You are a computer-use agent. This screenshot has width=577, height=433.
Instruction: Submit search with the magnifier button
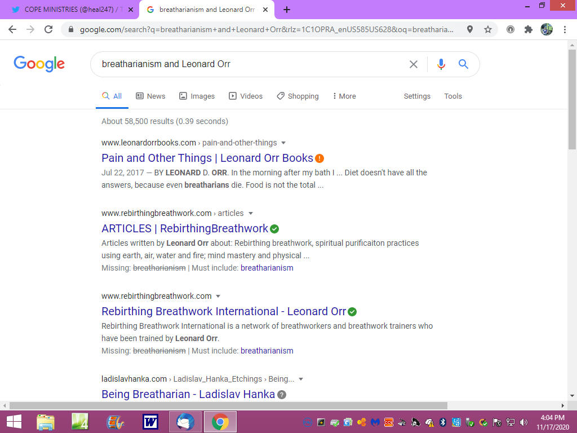pos(463,64)
